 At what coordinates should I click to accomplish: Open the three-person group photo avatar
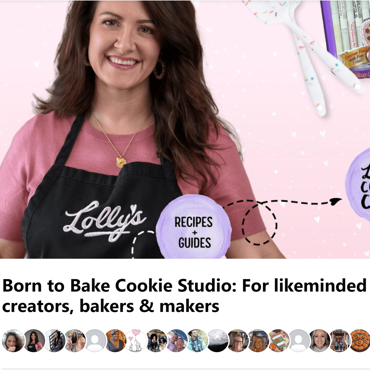(75, 341)
